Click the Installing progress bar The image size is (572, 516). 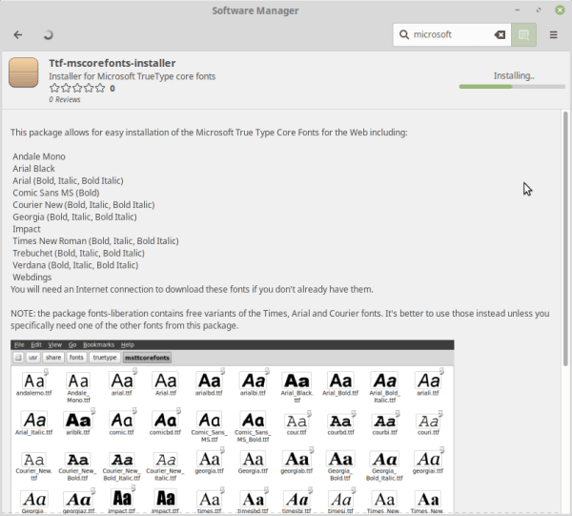point(512,87)
